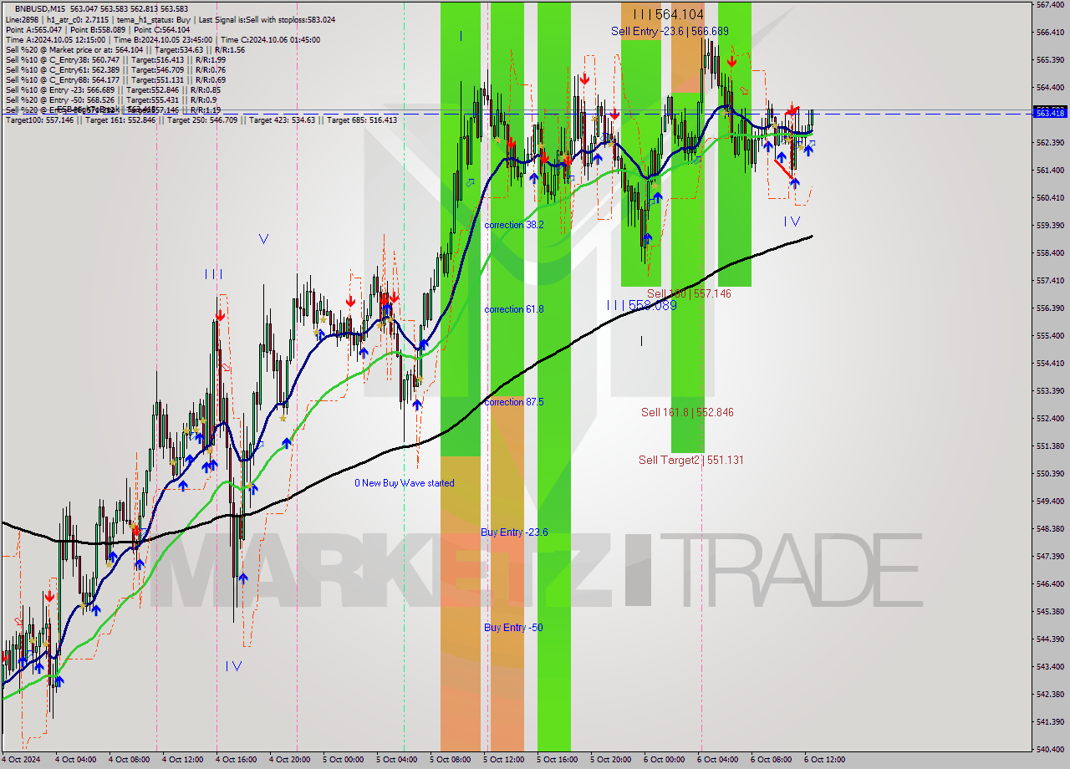The height and width of the screenshot is (769, 1070).
Task: Click the 'Buy Entry -50' label
Action: pyautogui.click(x=513, y=628)
